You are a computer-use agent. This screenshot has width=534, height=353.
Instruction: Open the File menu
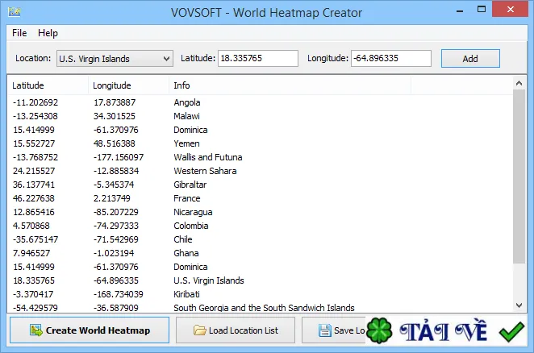(19, 33)
